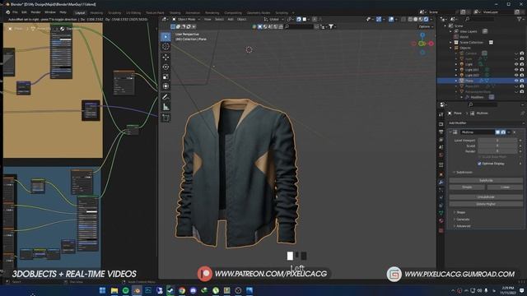Toggle snapping in viewport header
This screenshot has height=296, width=527.
[x=299, y=20]
